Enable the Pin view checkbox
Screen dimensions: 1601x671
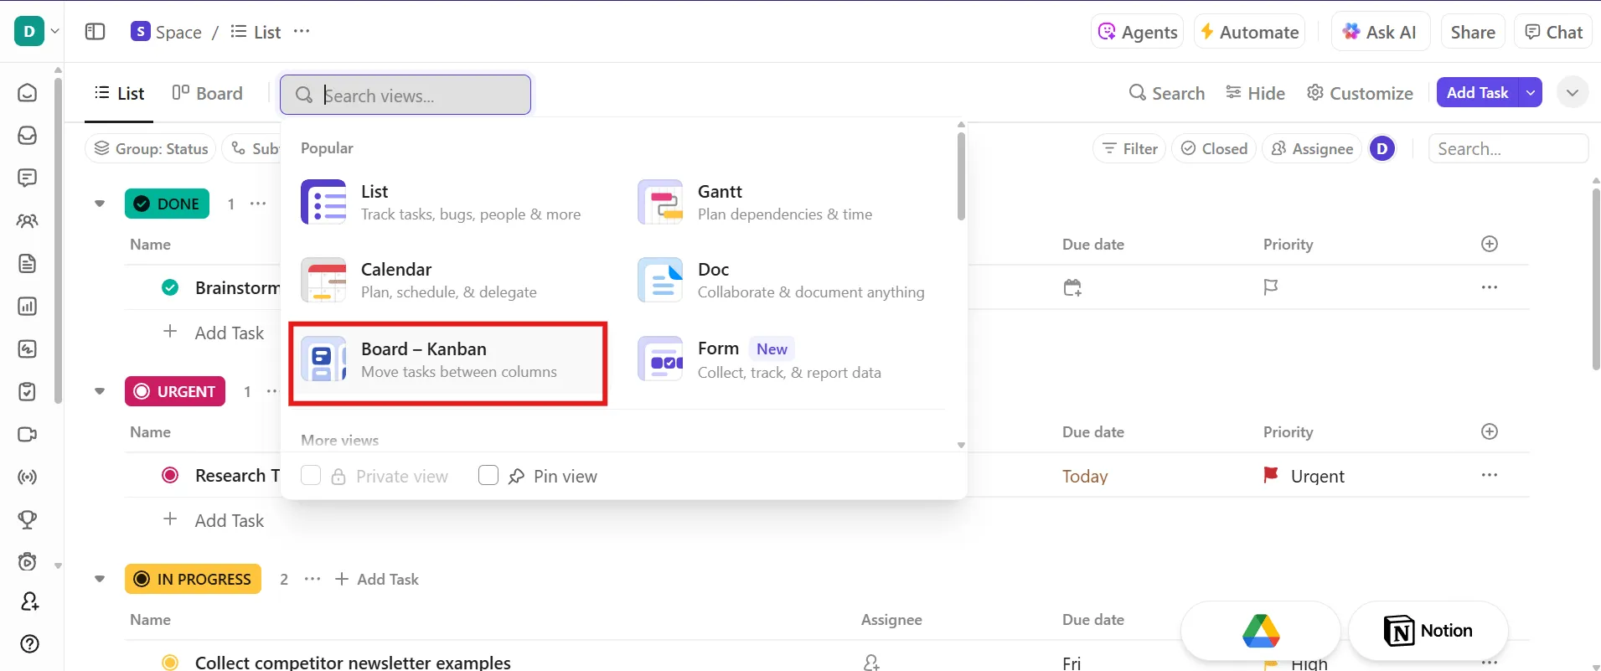pos(488,476)
